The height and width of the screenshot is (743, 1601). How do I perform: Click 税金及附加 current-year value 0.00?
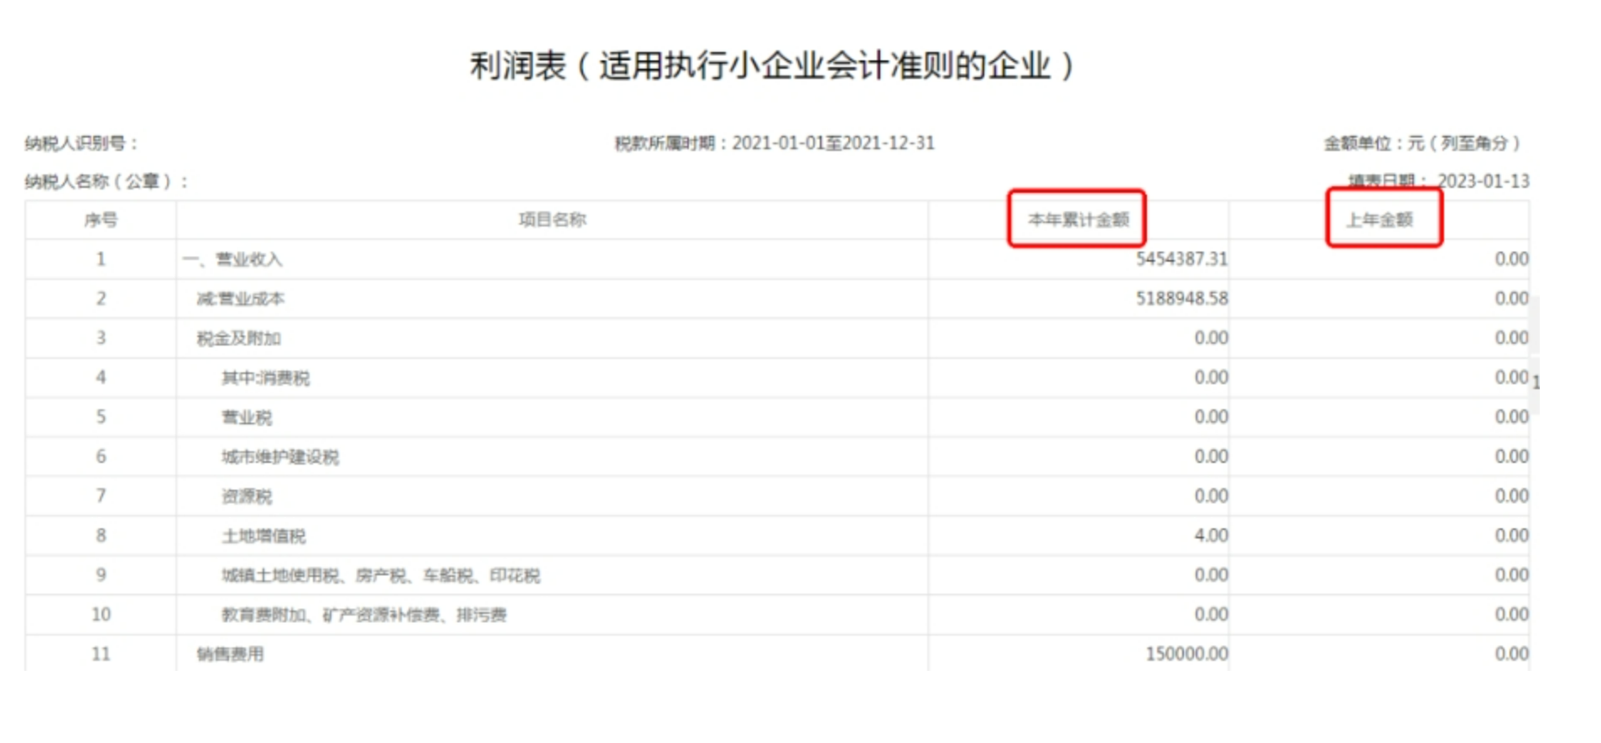tap(1211, 338)
